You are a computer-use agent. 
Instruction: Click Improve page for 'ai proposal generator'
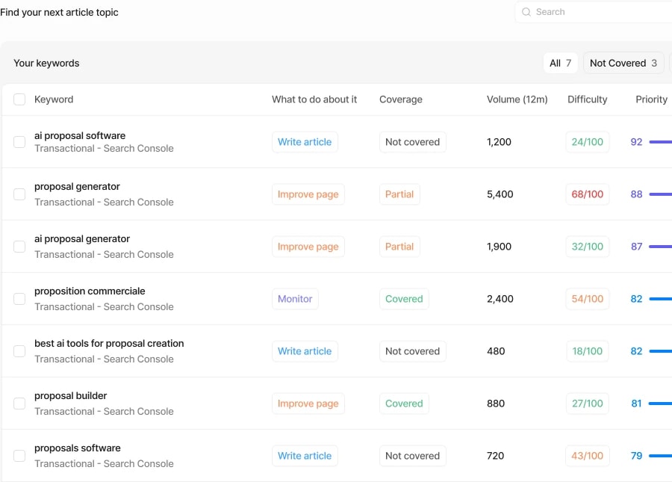308,247
